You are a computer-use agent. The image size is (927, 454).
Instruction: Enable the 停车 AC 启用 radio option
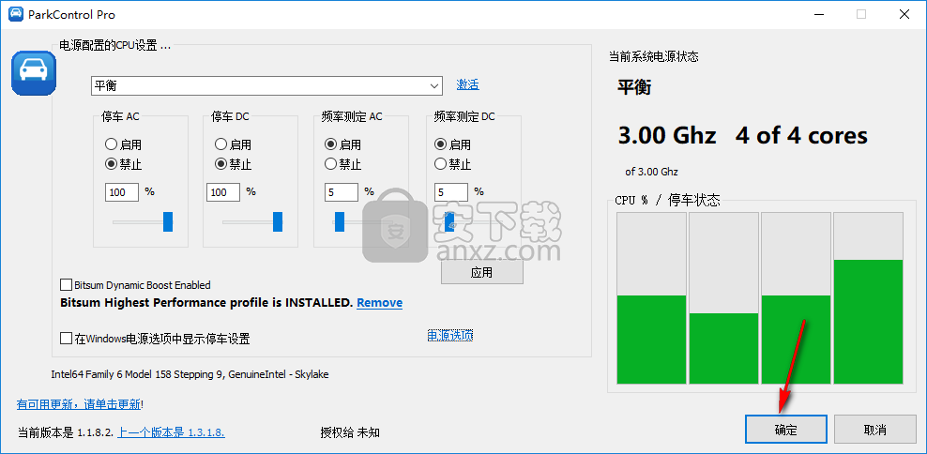123,144
